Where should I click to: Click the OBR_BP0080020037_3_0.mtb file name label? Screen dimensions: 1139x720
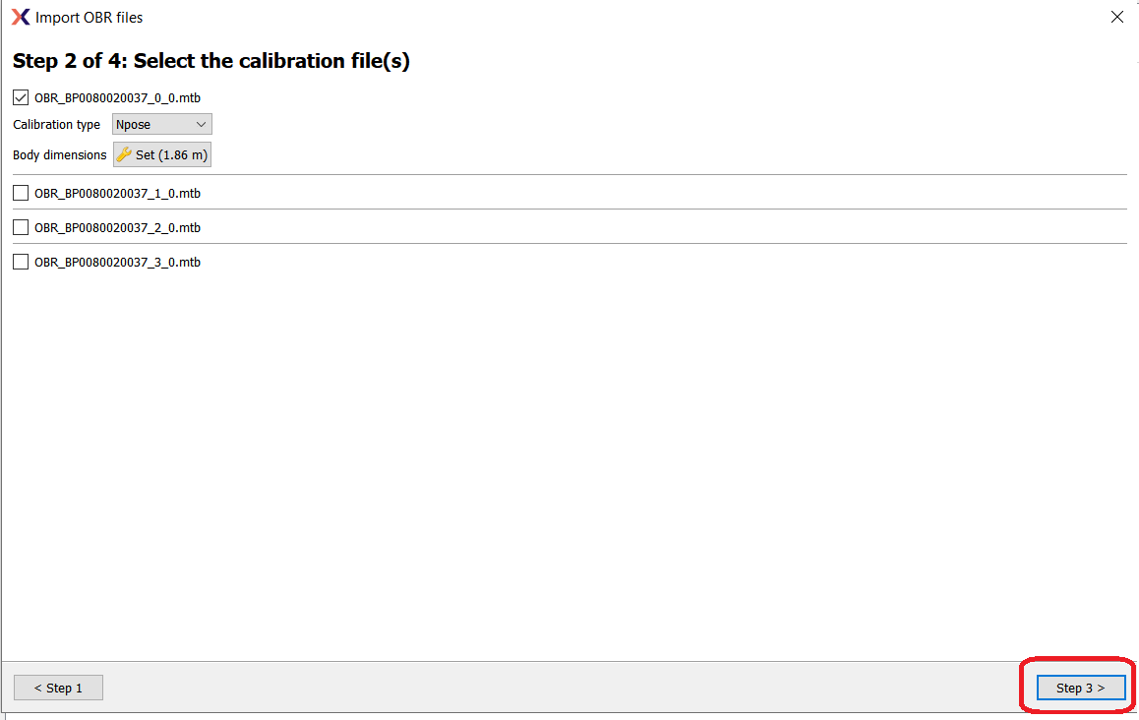[118, 263]
